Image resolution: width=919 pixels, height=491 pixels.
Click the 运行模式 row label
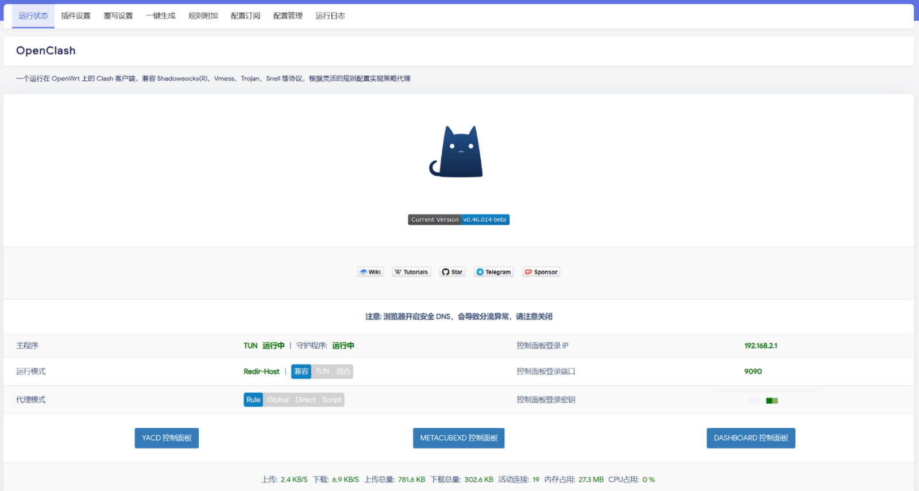(x=31, y=372)
